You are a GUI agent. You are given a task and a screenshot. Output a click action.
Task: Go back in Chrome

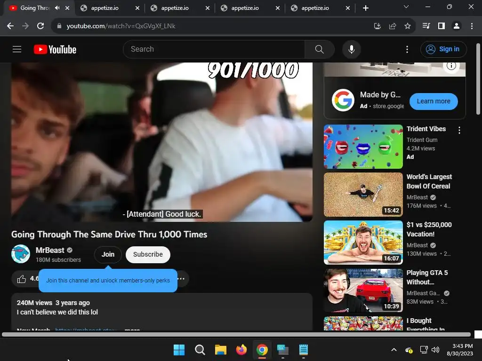click(x=10, y=26)
